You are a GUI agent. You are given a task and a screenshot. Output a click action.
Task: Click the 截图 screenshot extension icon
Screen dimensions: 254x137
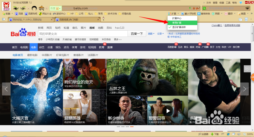(242, 14)
